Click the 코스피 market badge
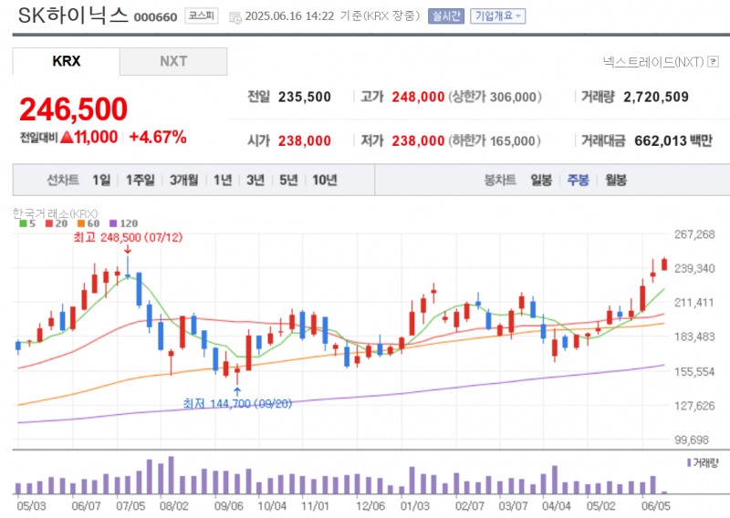730x518 pixels. click(202, 16)
